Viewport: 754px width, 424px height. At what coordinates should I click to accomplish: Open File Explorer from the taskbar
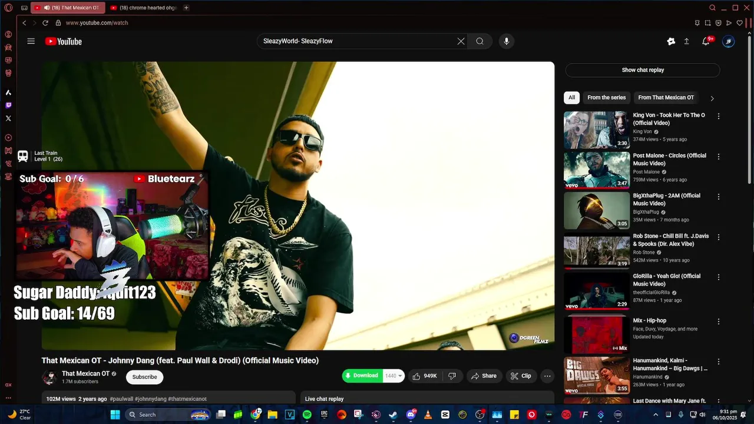(272, 415)
